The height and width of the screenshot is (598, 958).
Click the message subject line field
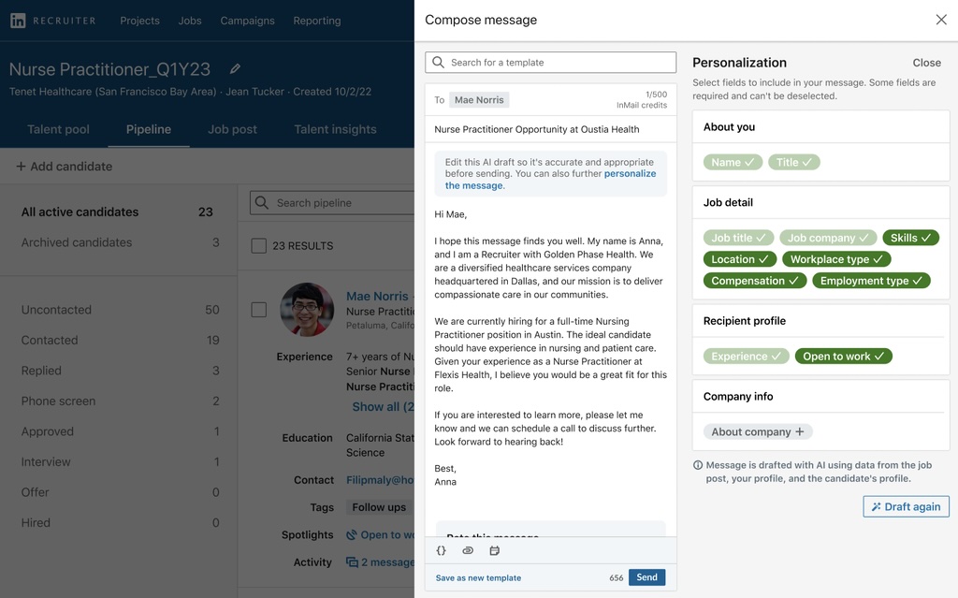click(x=550, y=129)
